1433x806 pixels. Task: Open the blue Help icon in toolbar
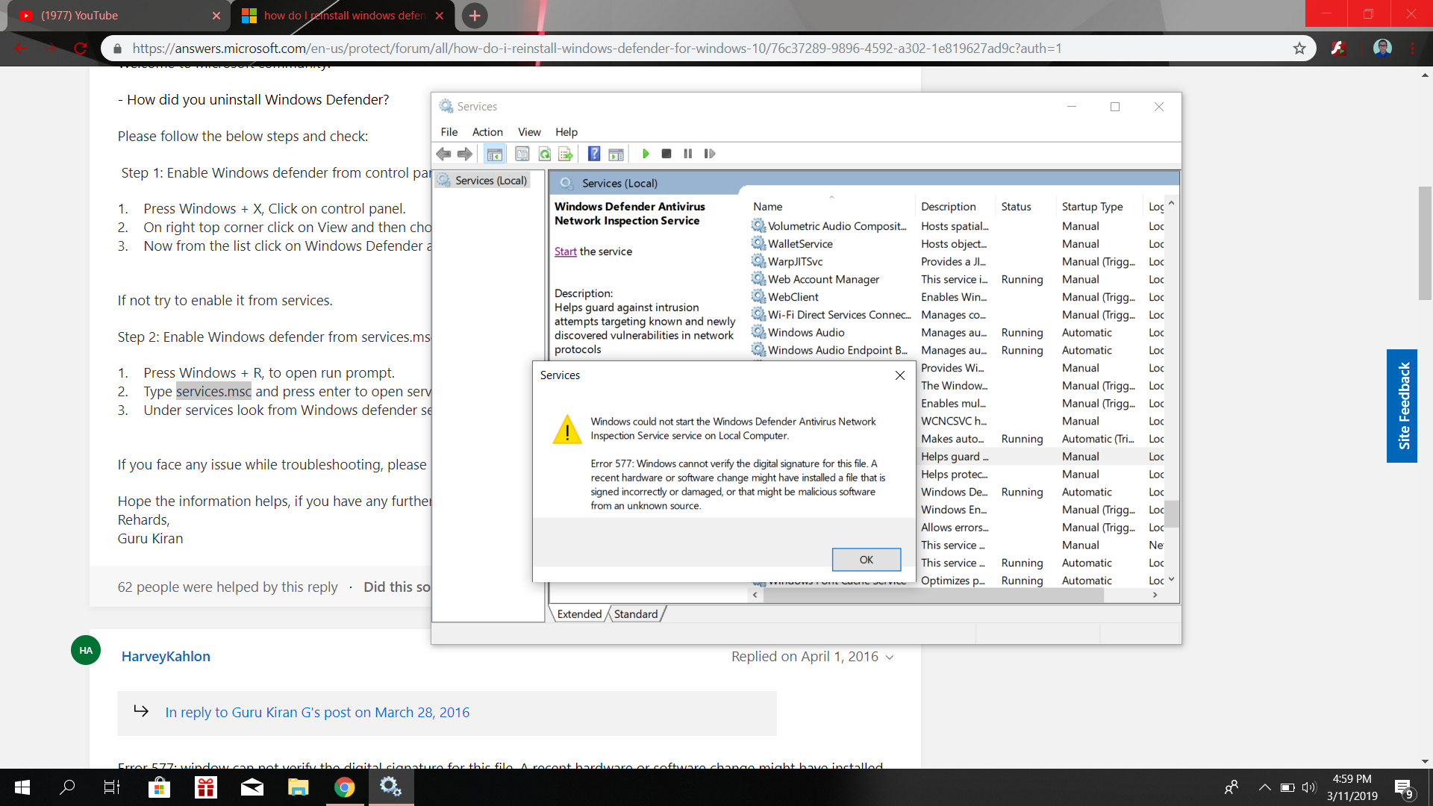[x=593, y=154]
